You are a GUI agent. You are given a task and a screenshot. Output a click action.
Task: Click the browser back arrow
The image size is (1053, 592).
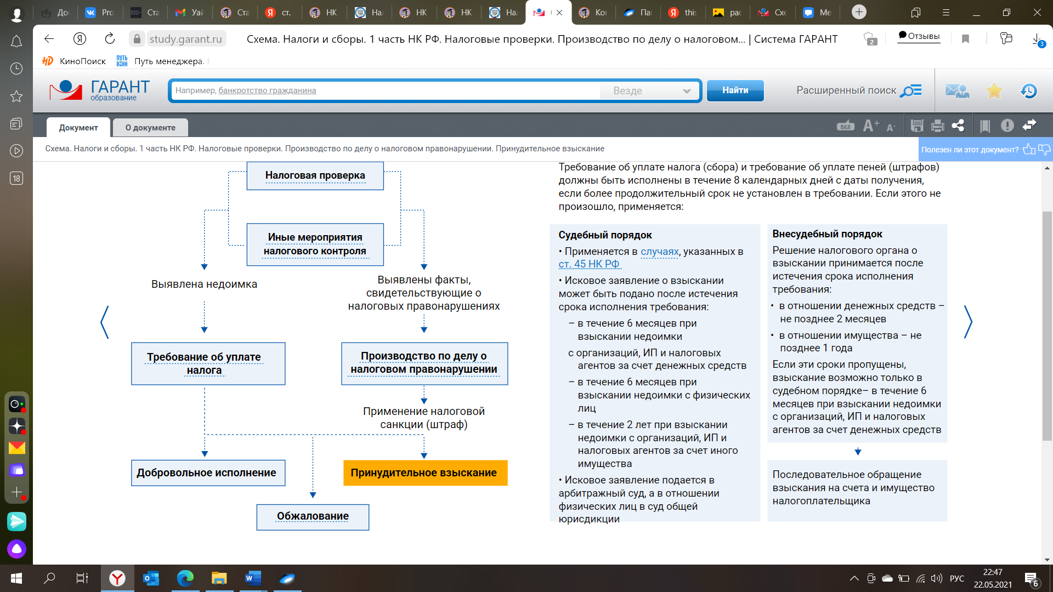point(49,39)
